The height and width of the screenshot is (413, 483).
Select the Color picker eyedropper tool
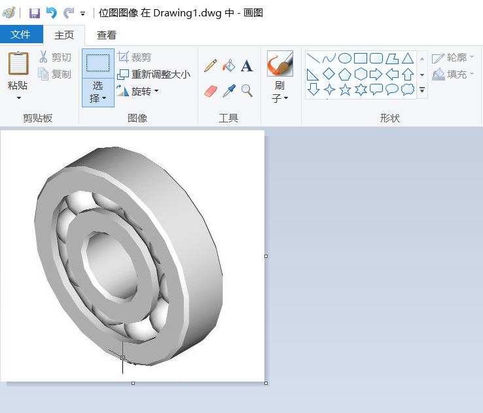(228, 90)
